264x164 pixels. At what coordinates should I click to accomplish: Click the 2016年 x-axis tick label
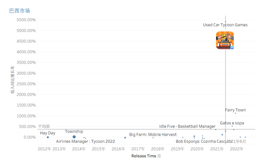(118, 149)
